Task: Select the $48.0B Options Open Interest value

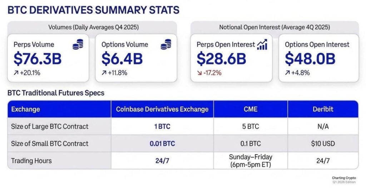Action: 310,59
